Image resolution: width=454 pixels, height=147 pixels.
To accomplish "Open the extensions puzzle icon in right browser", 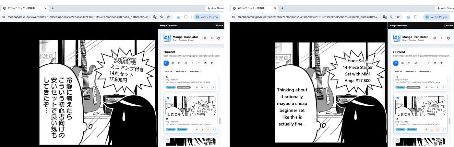I will tap(416, 17).
